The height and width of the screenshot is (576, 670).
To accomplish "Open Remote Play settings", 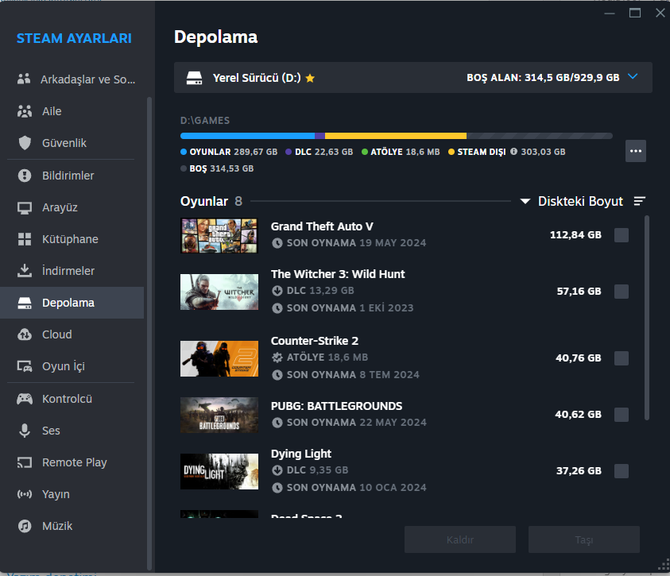I will click(x=72, y=462).
